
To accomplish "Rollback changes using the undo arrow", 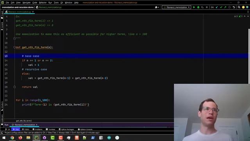I will pos(234,7).
